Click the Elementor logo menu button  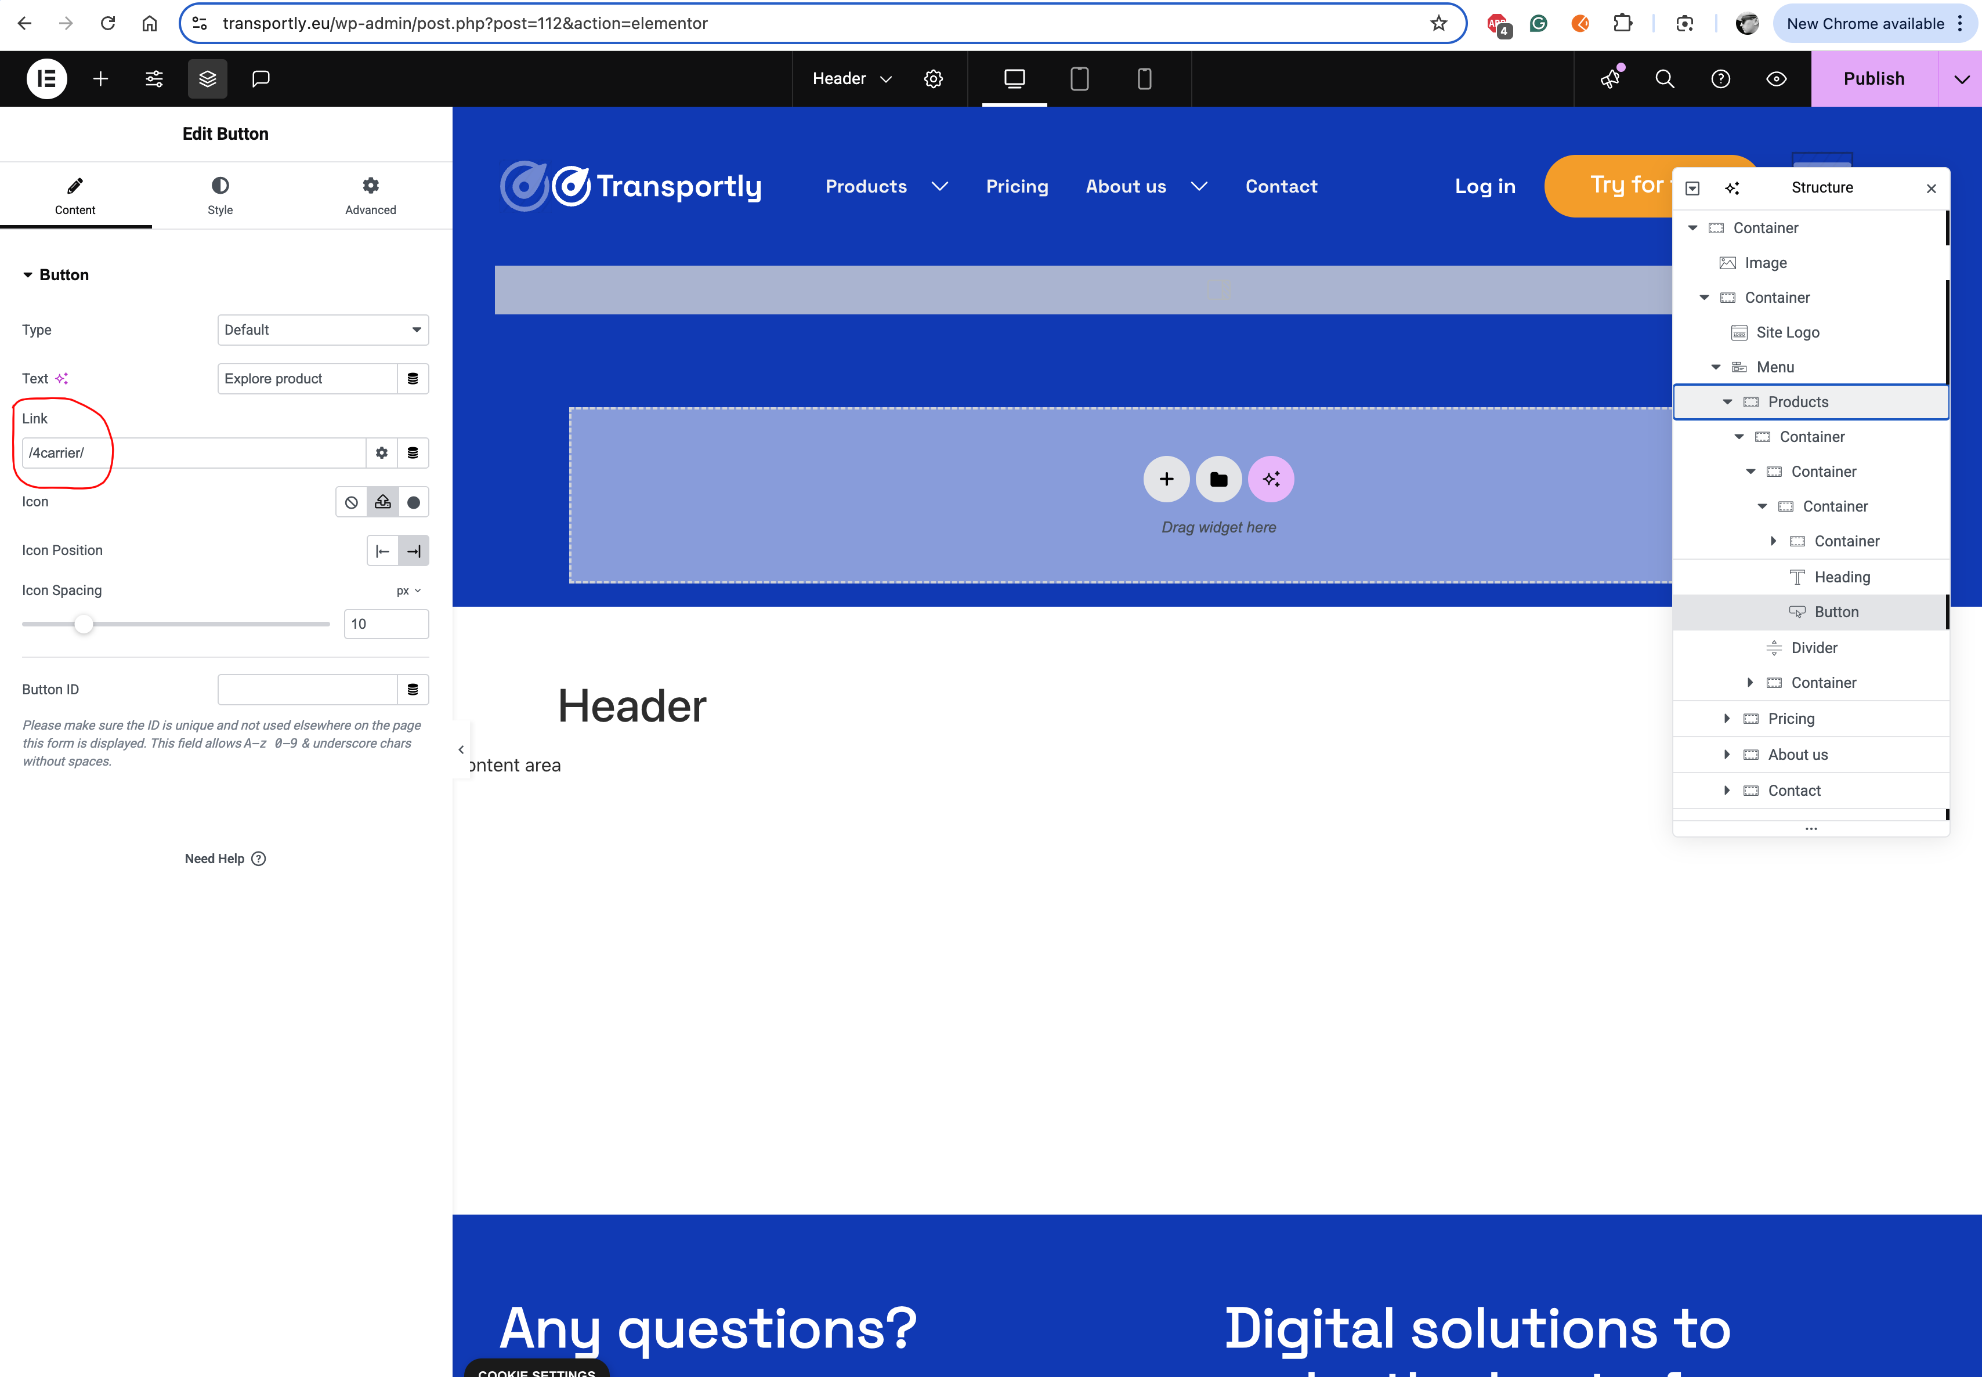pyautogui.click(x=46, y=78)
